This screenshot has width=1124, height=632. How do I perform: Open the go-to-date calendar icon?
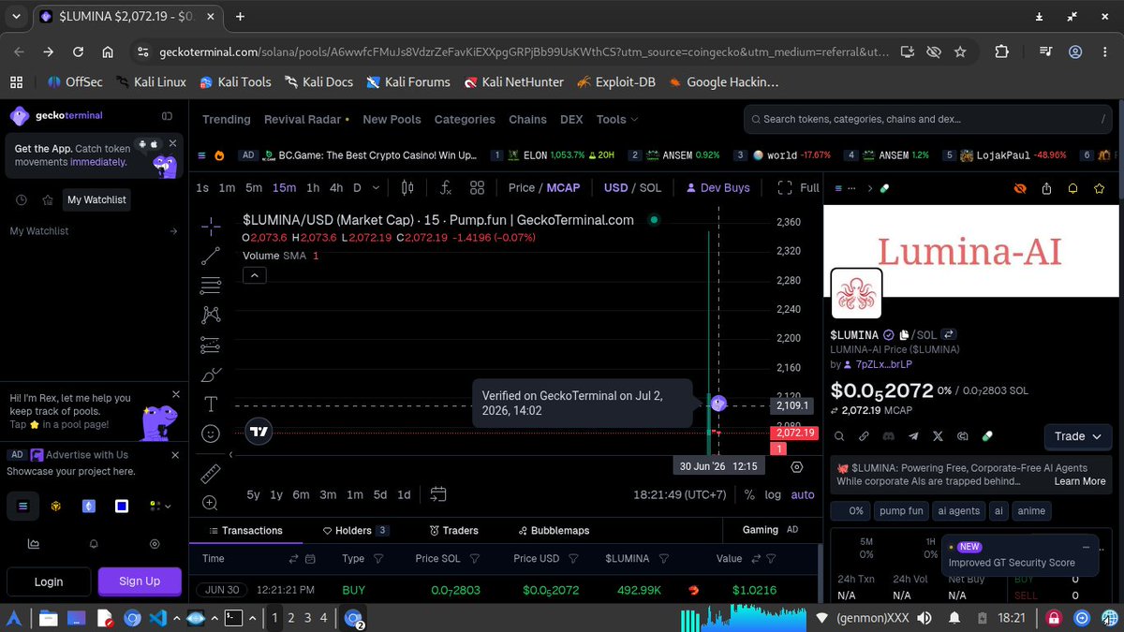point(438,494)
